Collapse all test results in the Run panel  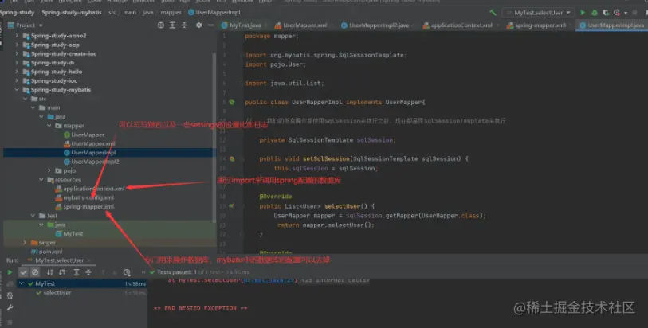pos(88,273)
